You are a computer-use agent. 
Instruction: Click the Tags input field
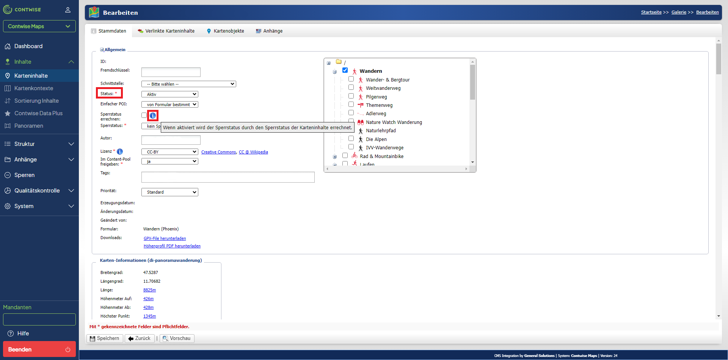click(x=228, y=177)
